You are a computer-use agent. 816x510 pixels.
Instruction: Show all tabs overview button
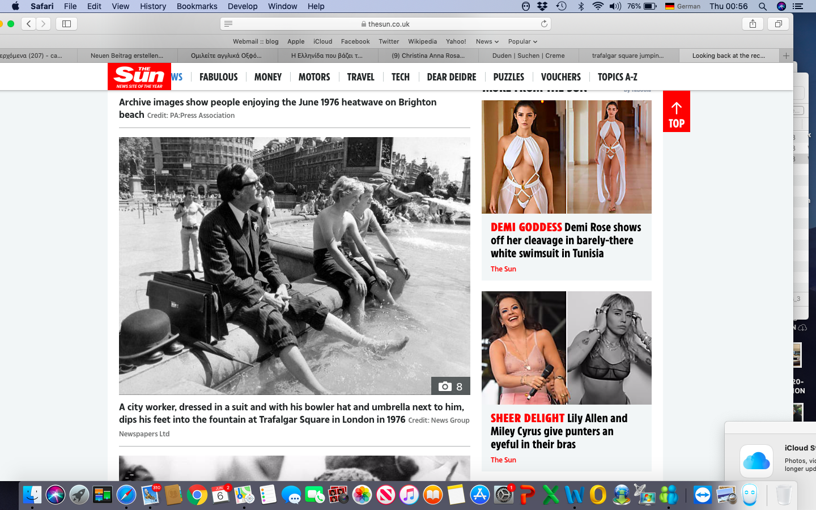click(779, 24)
